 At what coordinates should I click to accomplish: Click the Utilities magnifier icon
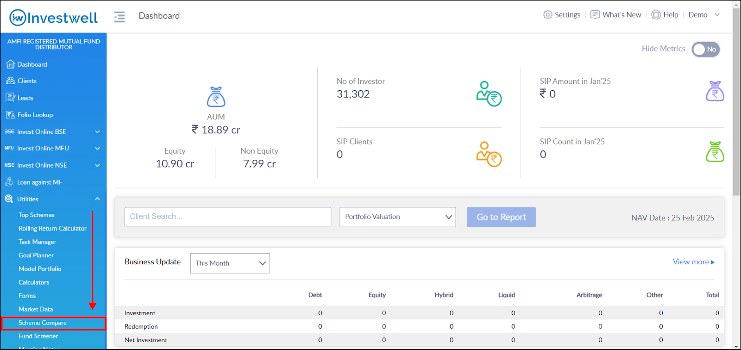[x=9, y=199]
